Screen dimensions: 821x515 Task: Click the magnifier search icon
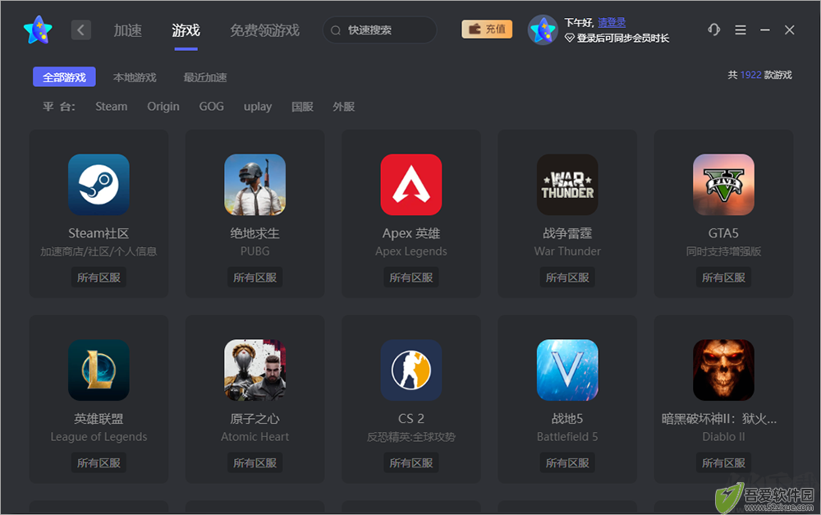coord(336,30)
